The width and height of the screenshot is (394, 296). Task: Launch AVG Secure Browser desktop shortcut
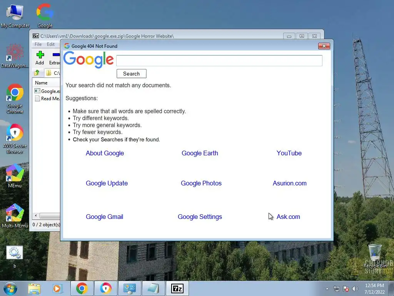coord(15,138)
